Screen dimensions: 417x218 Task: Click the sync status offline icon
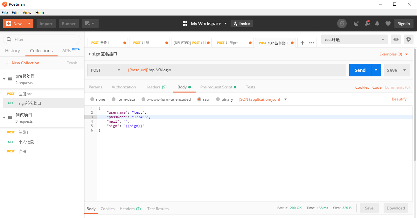pos(342,24)
